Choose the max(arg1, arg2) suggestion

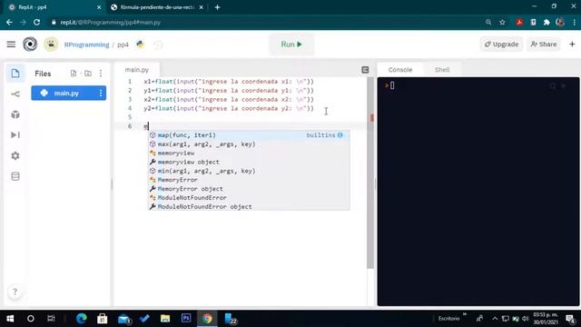249,144
